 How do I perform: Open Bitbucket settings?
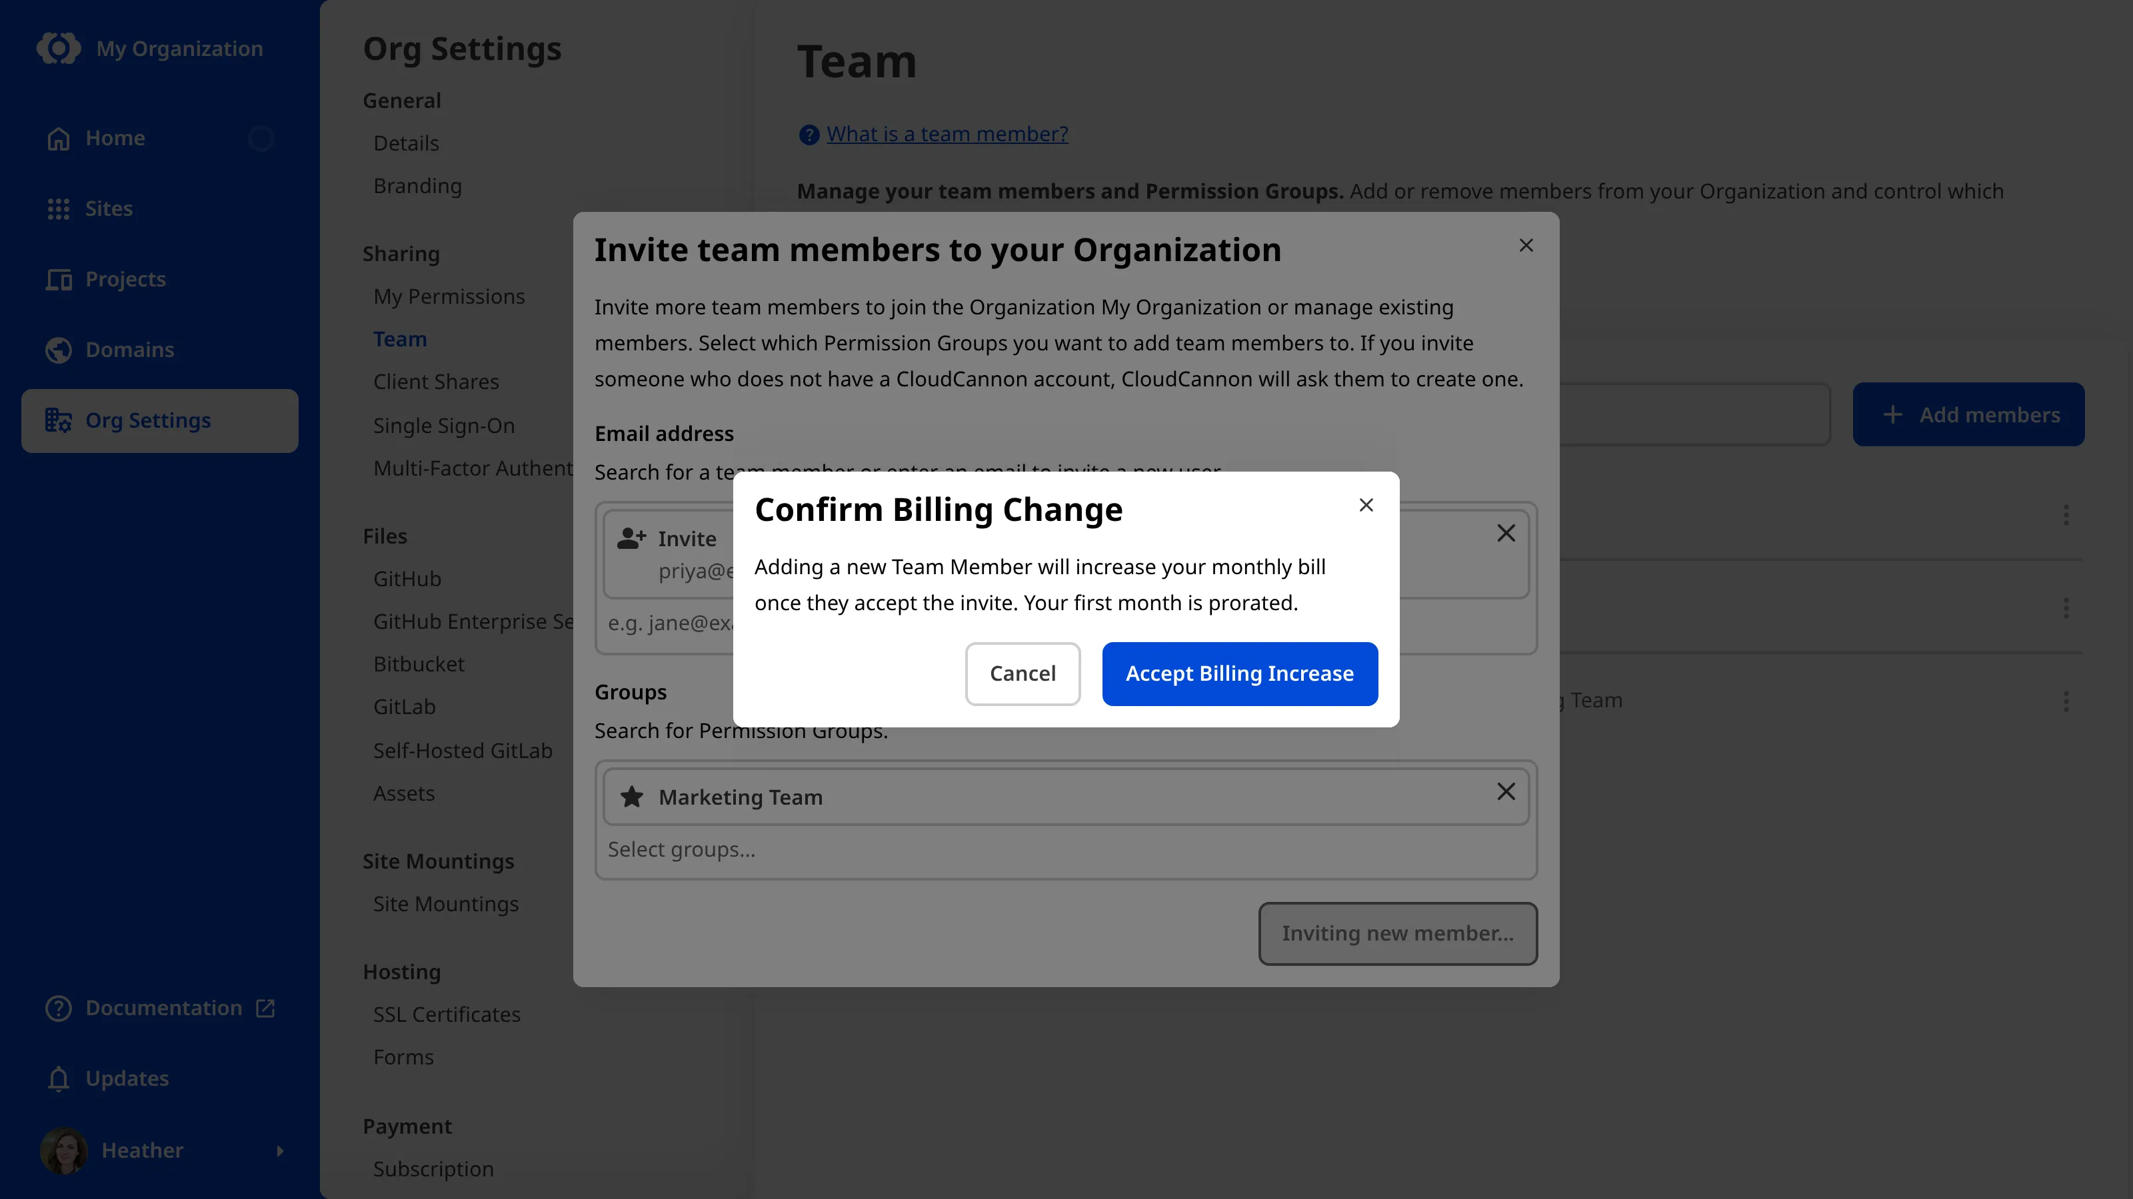pyautogui.click(x=418, y=663)
